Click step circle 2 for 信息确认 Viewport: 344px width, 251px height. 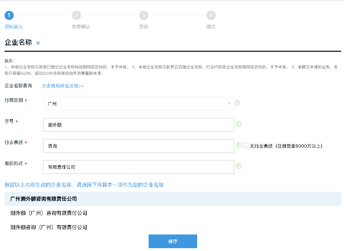coord(76,15)
